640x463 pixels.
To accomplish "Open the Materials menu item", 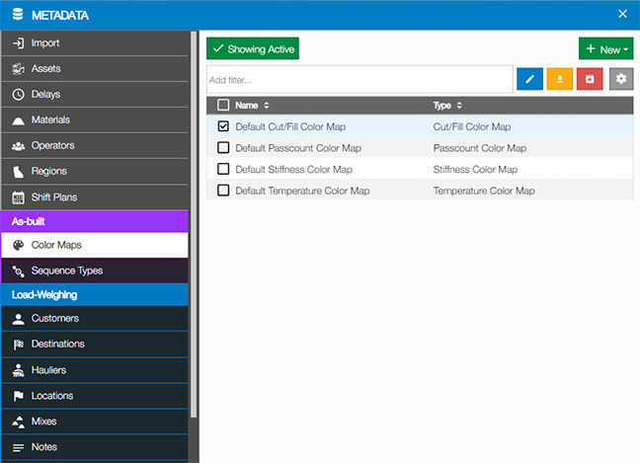I will click(94, 119).
